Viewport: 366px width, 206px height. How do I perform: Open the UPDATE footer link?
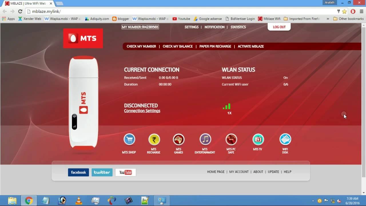coord(273,172)
